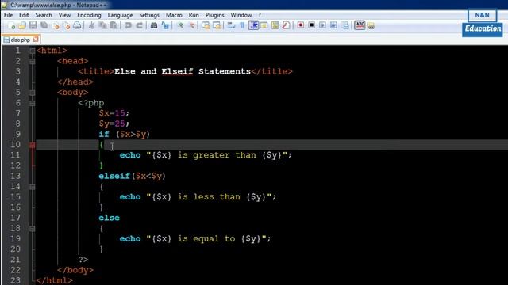508x285 pixels.
Task: Click line number 23 in the margin
Action: [15, 280]
